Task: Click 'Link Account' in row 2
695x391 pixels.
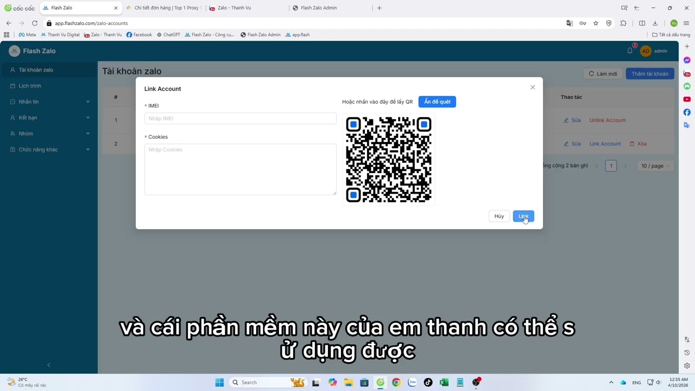Action: (605, 144)
